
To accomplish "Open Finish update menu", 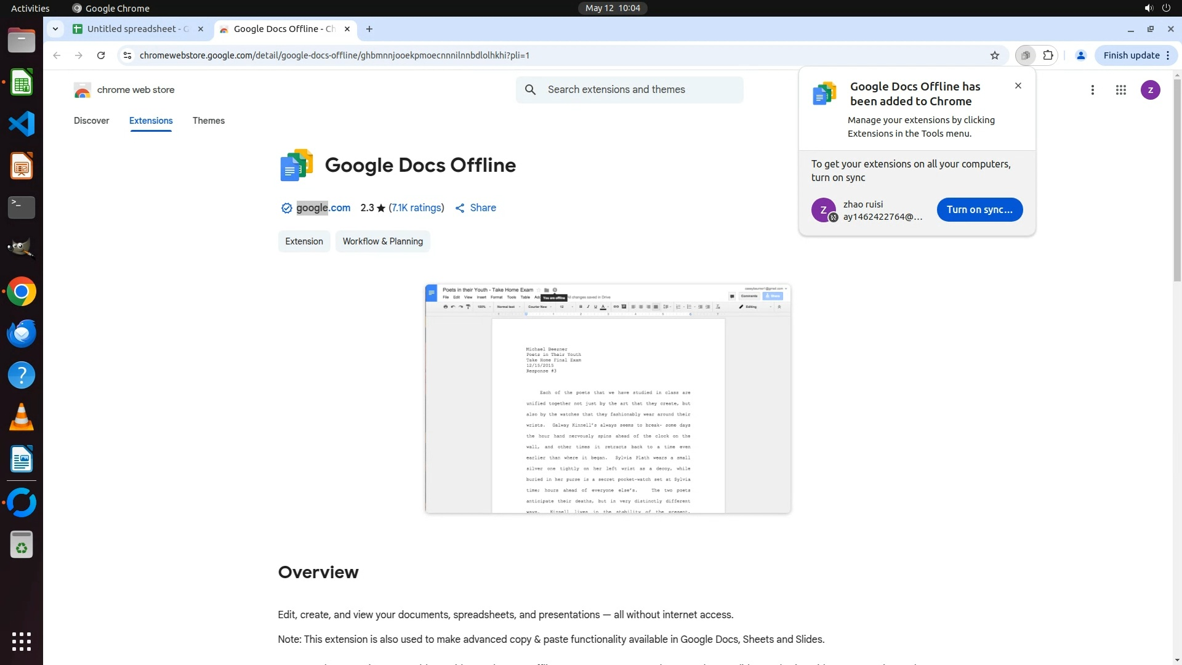I will click(x=1136, y=55).
